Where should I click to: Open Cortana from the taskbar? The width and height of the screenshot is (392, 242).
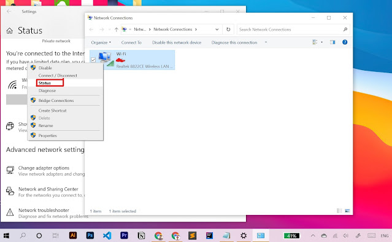[39, 236]
